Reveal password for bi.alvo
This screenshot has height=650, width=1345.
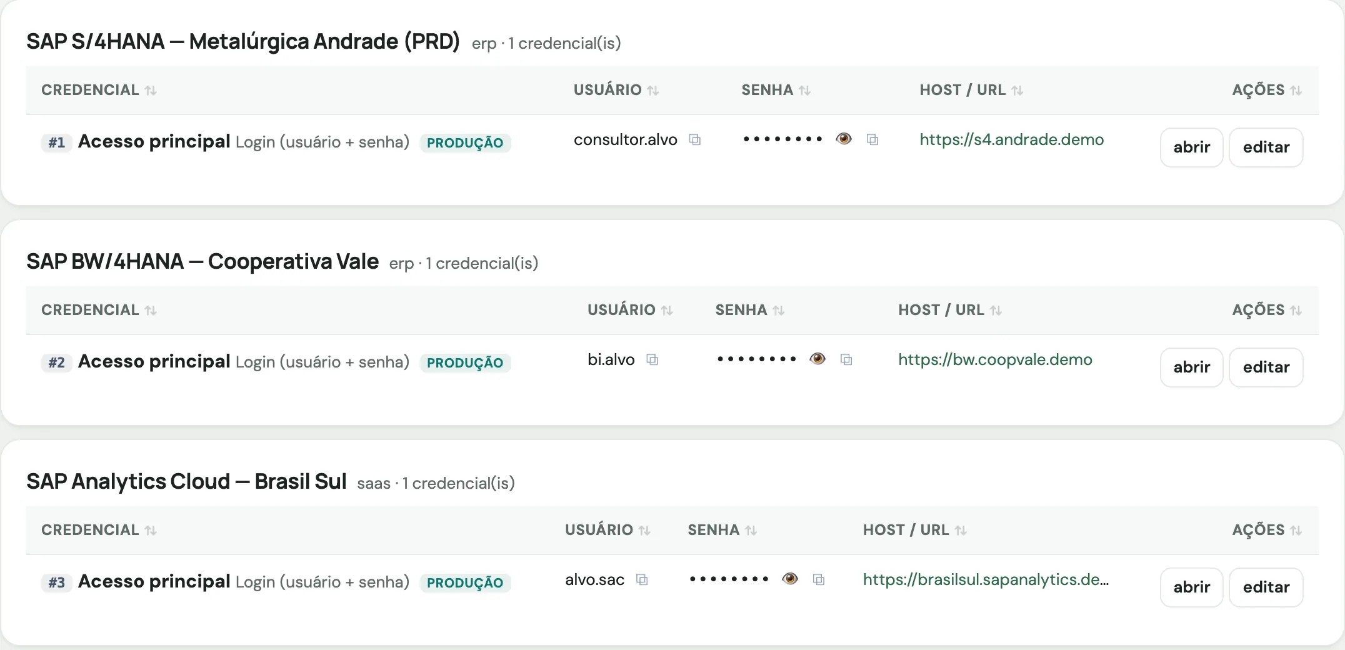point(817,359)
